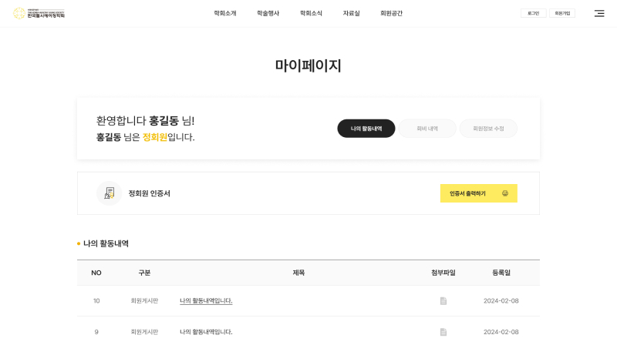Open the 학회소식 menu
Image resolution: width=617 pixels, height=345 pixels.
coord(311,13)
